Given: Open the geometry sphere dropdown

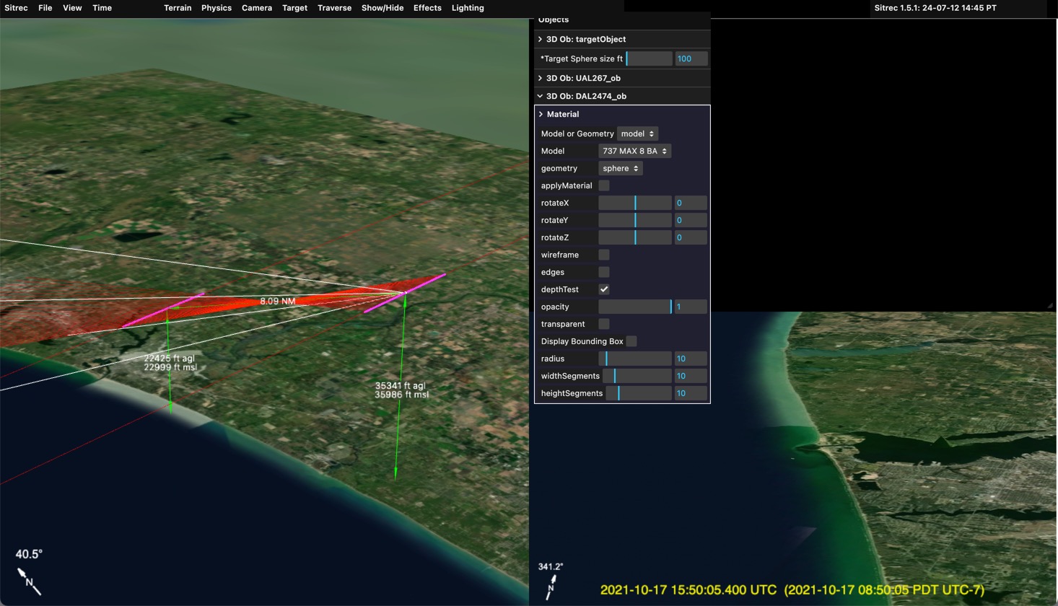Looking at the screenshot, I should (x=621, y=168).
